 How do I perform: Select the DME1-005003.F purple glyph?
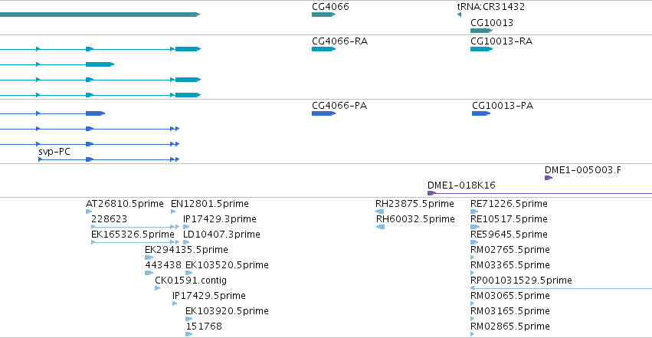pos(549,178)
